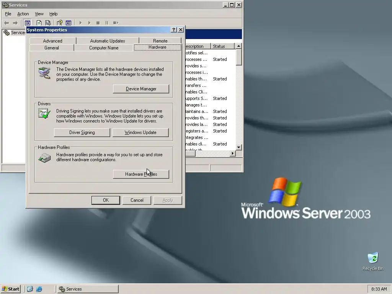Click the Export List toolbar icon
The image size is (392, 294).
tap(48, 23)
